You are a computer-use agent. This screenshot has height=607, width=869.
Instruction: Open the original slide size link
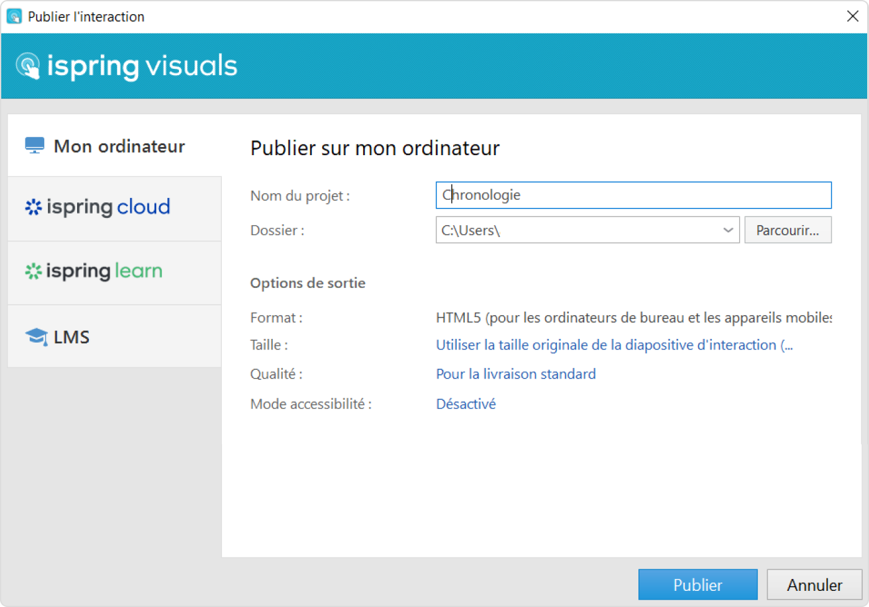614,345
